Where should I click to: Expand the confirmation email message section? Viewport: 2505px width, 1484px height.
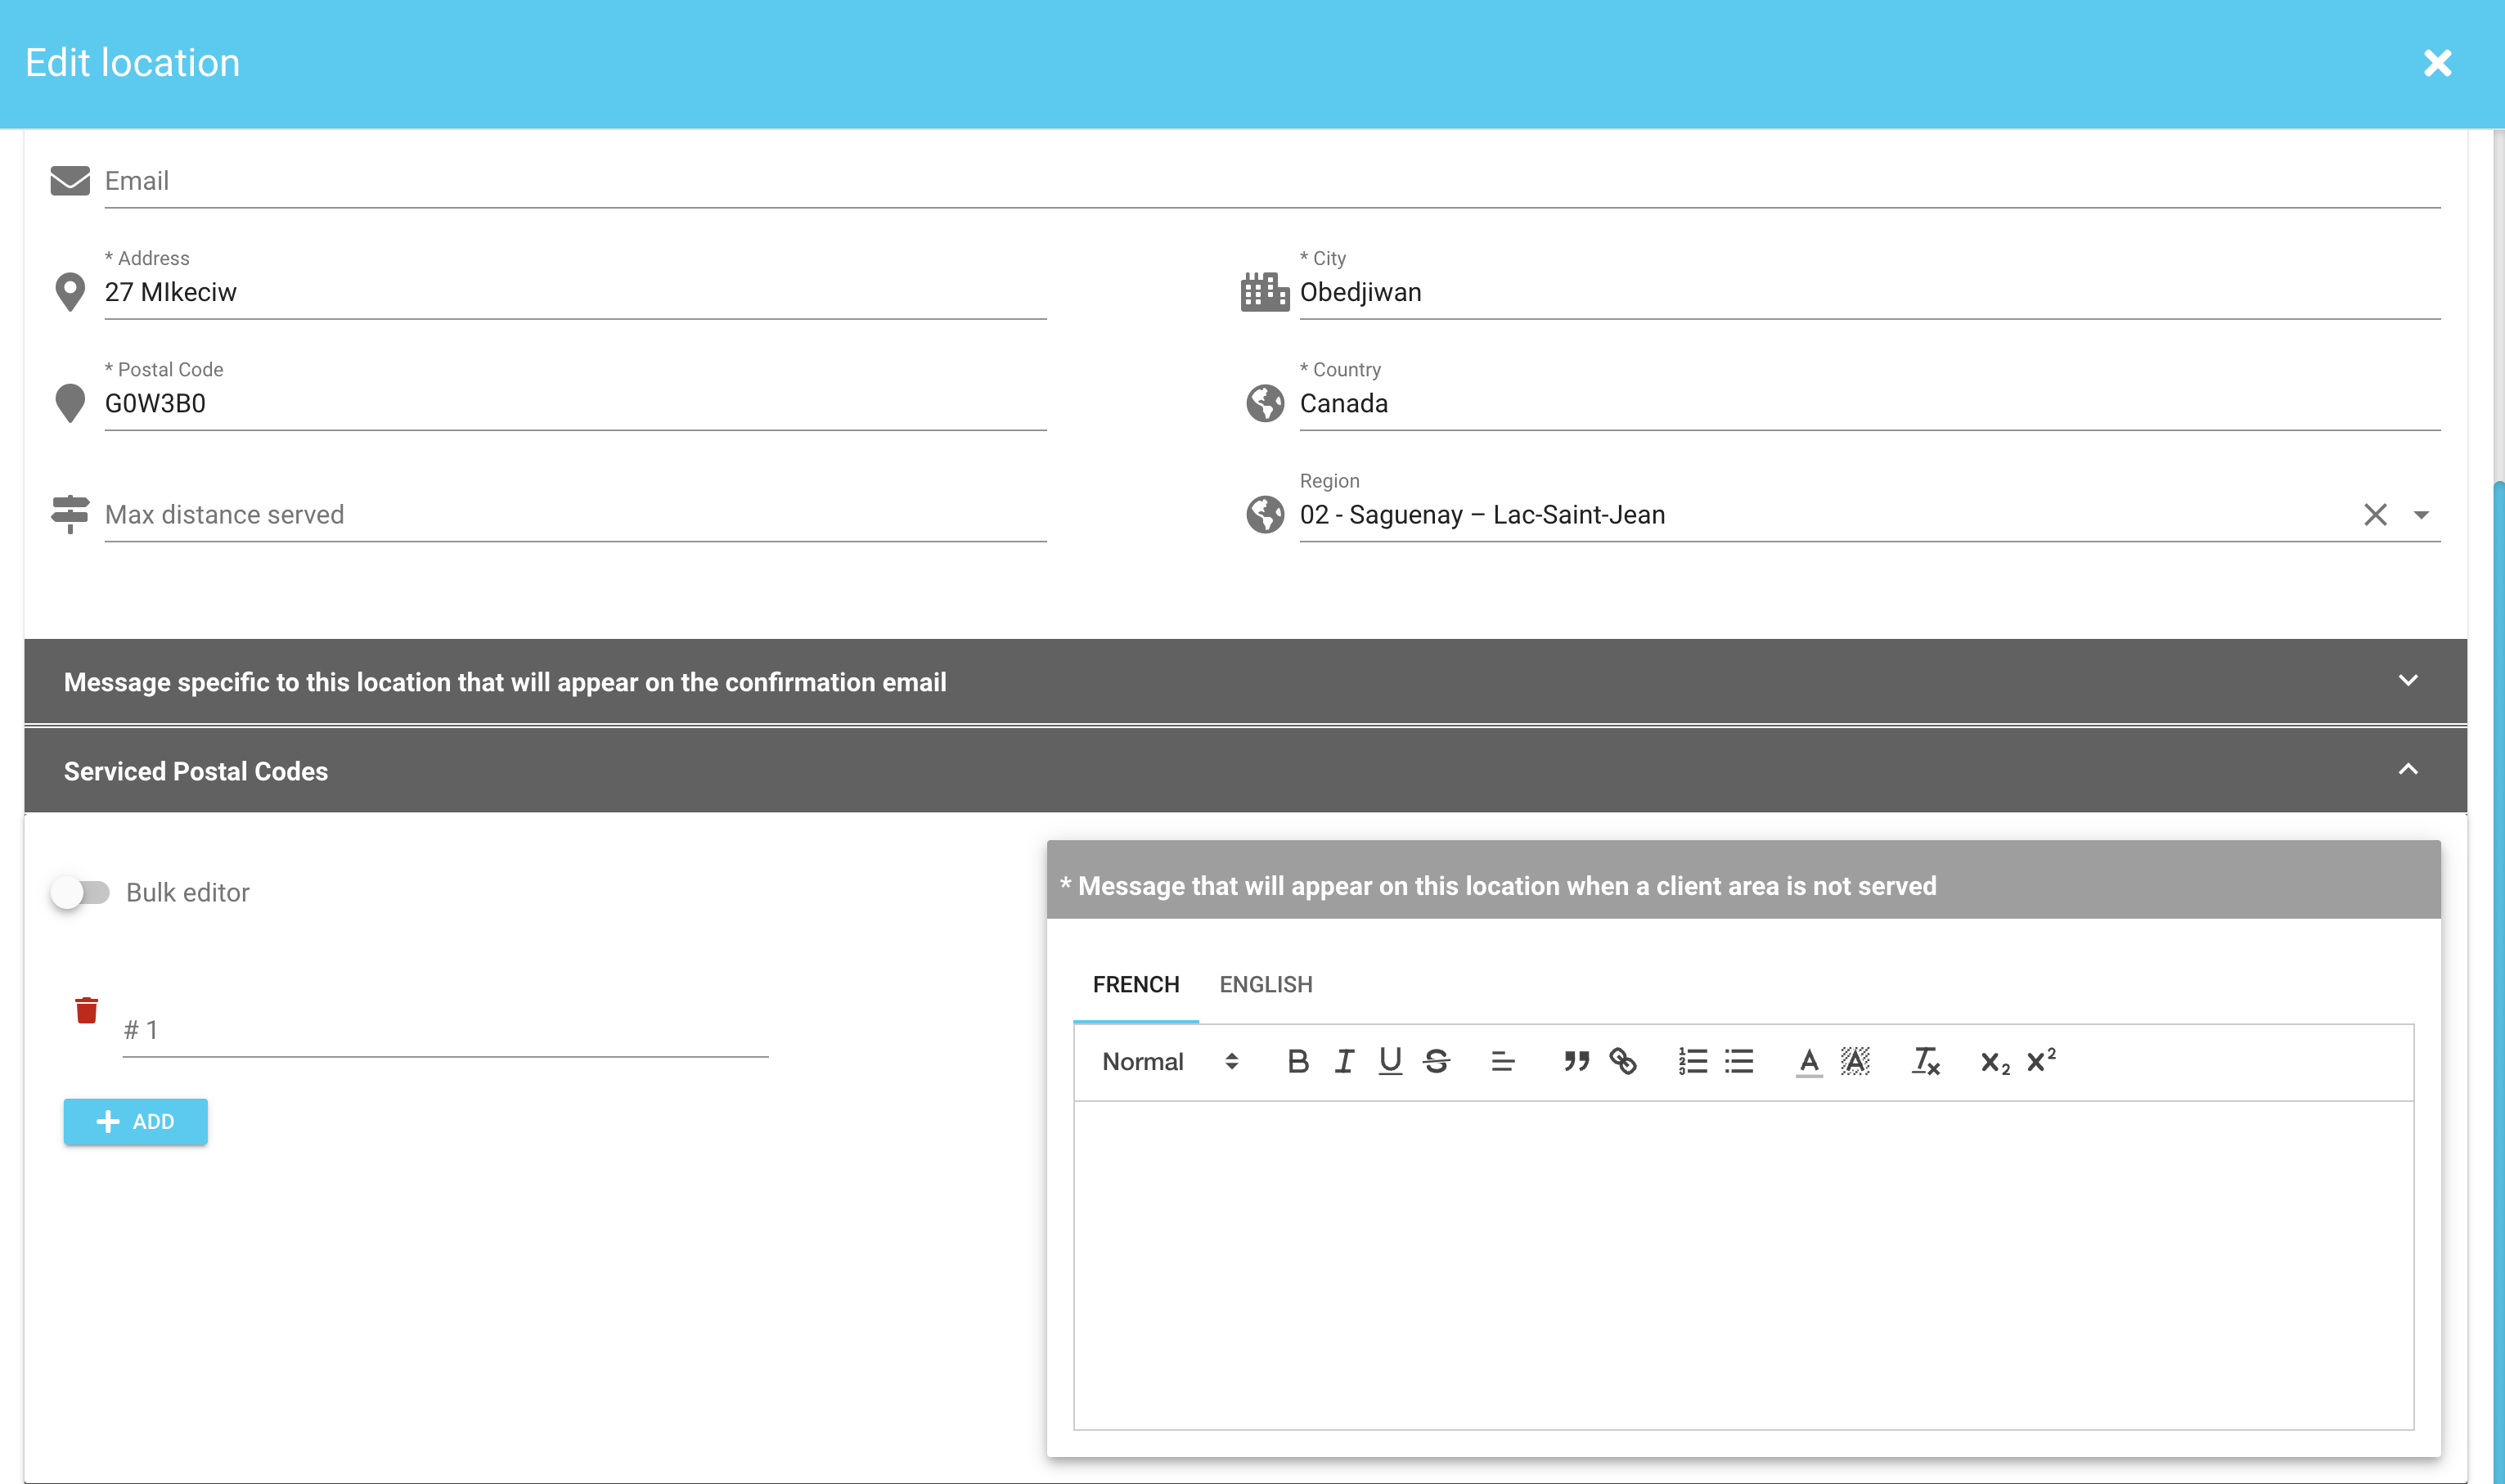[x=2407, y=681]
